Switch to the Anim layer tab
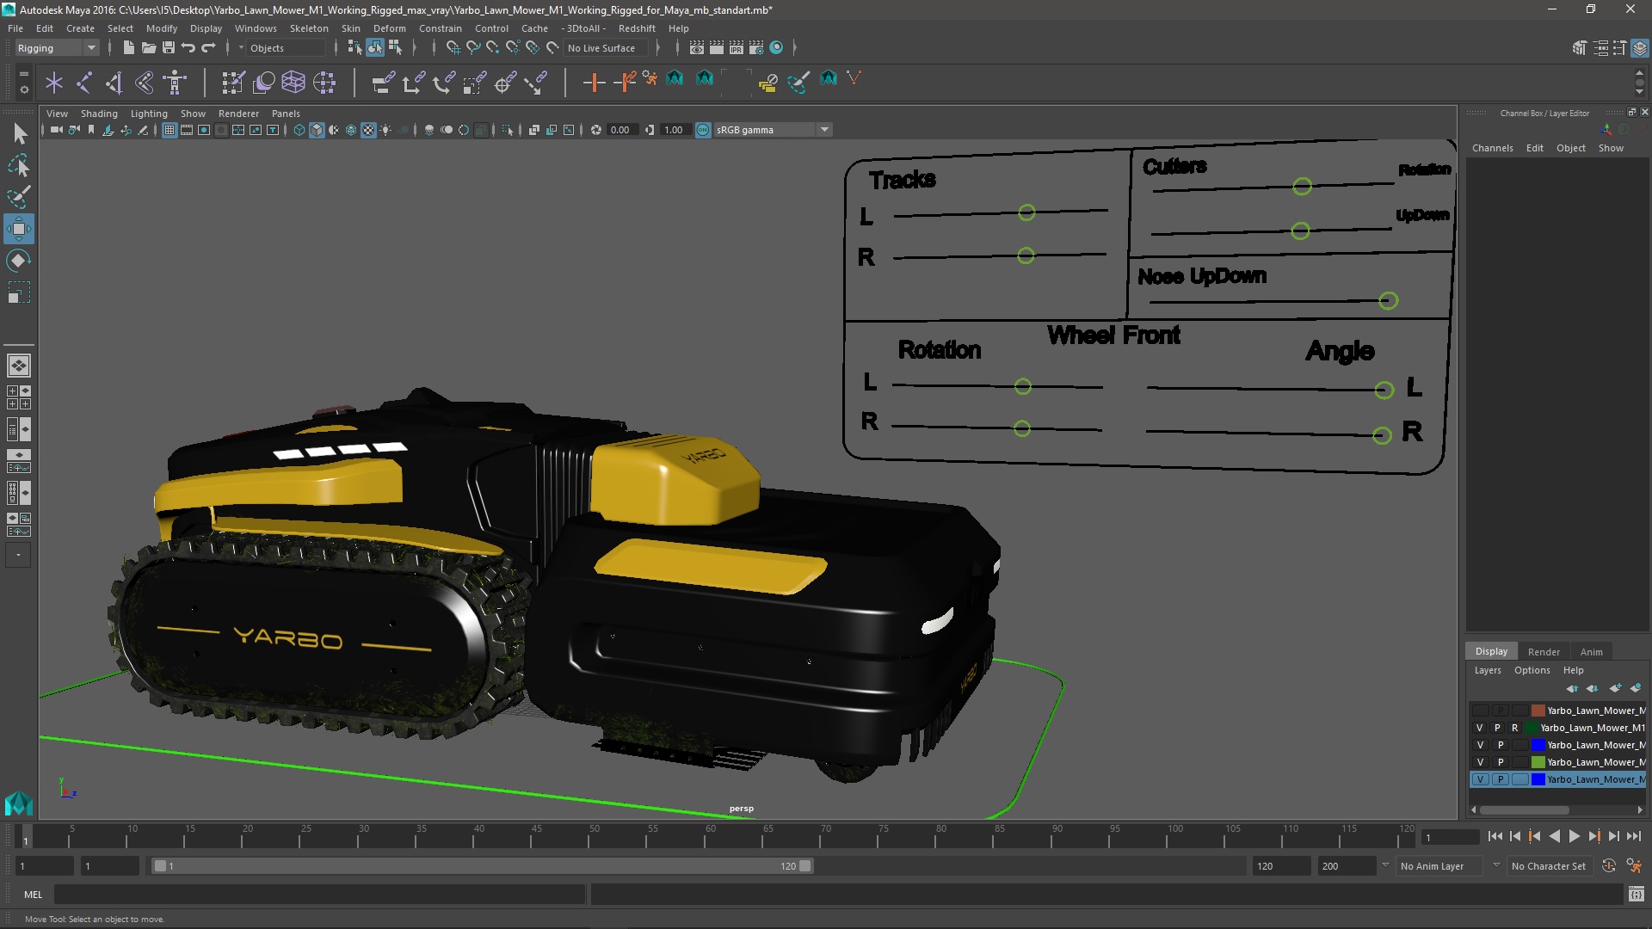 point(1591,652)
